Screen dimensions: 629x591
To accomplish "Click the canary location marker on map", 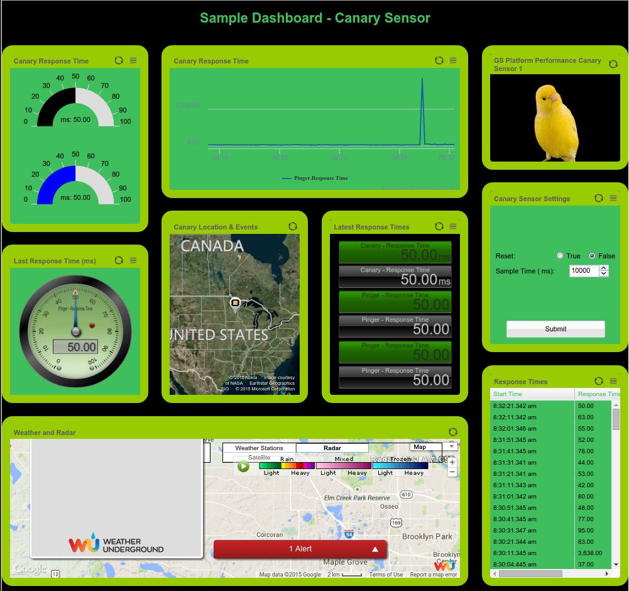I will coord(236,303).
